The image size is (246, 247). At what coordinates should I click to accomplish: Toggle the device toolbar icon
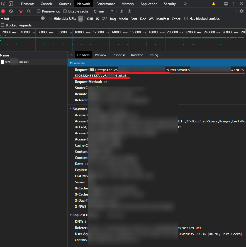pyautogui.click(x=11, y=4)
